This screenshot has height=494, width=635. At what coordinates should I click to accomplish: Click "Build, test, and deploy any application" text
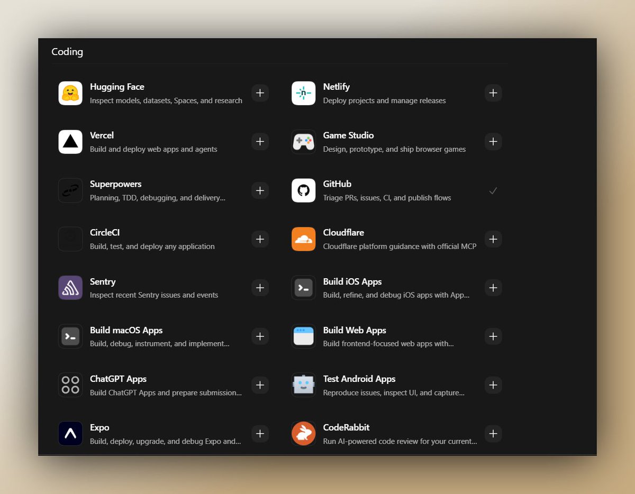click(x=152, y=246)
